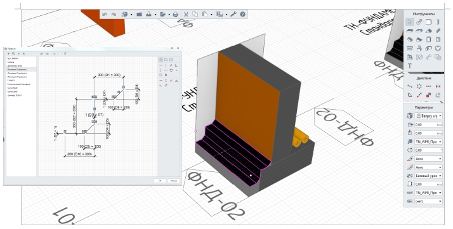Click the open folder icon in top toolbar
Image resolution: width=453 pixels, height=229 pixels.
pos(139,14)
